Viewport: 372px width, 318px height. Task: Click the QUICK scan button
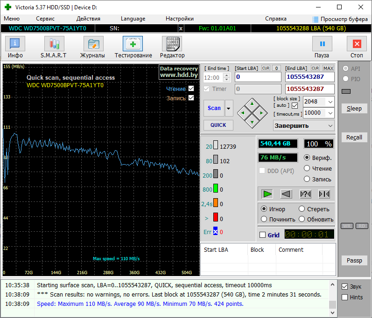pyautogui.click(x=218, y=125)
